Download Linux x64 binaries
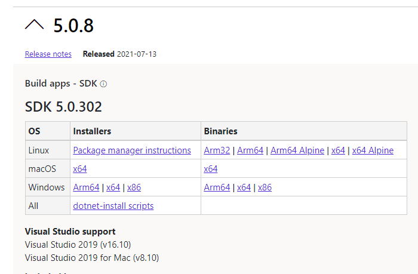The image size is (418, 274). (338, 150)
